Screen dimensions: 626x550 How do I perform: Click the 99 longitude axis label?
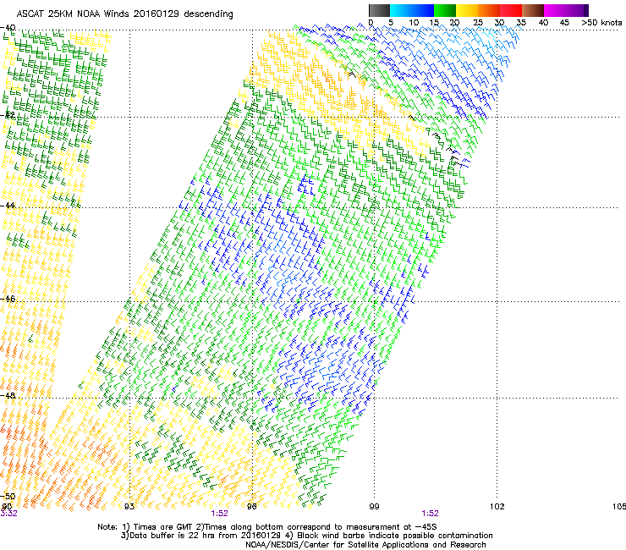click(374, 507)
